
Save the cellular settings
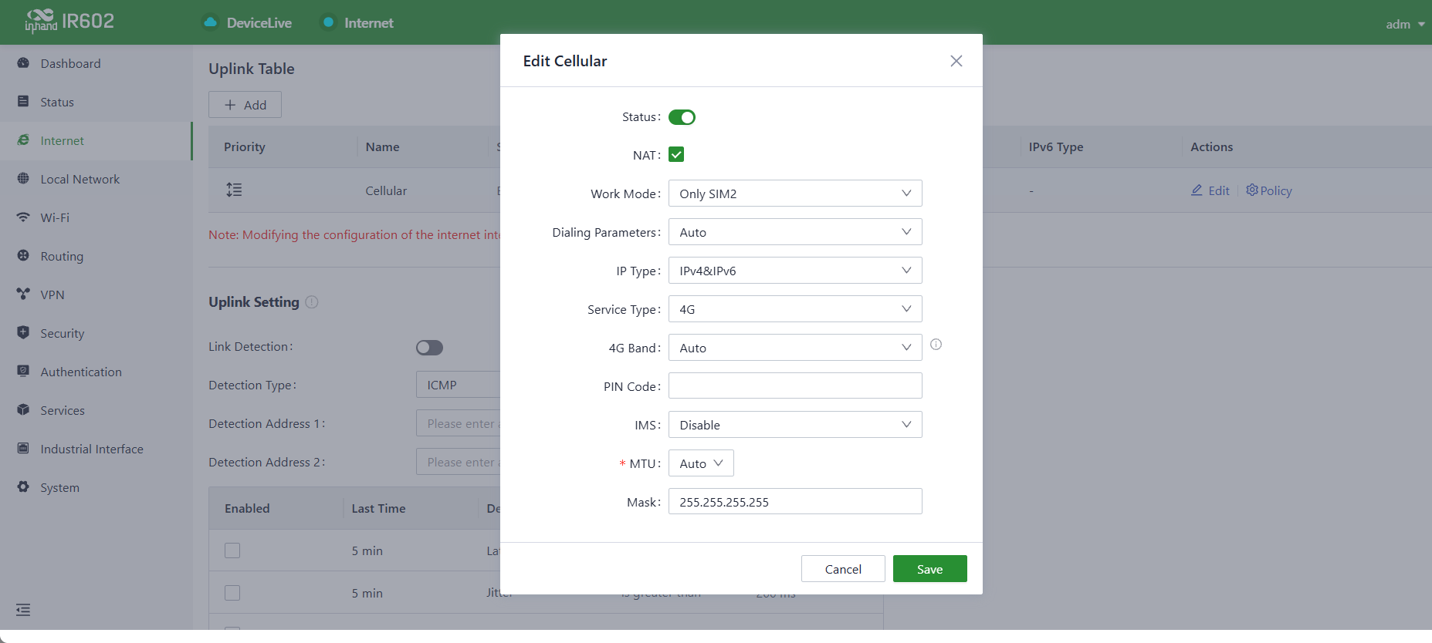coord(929,569)
